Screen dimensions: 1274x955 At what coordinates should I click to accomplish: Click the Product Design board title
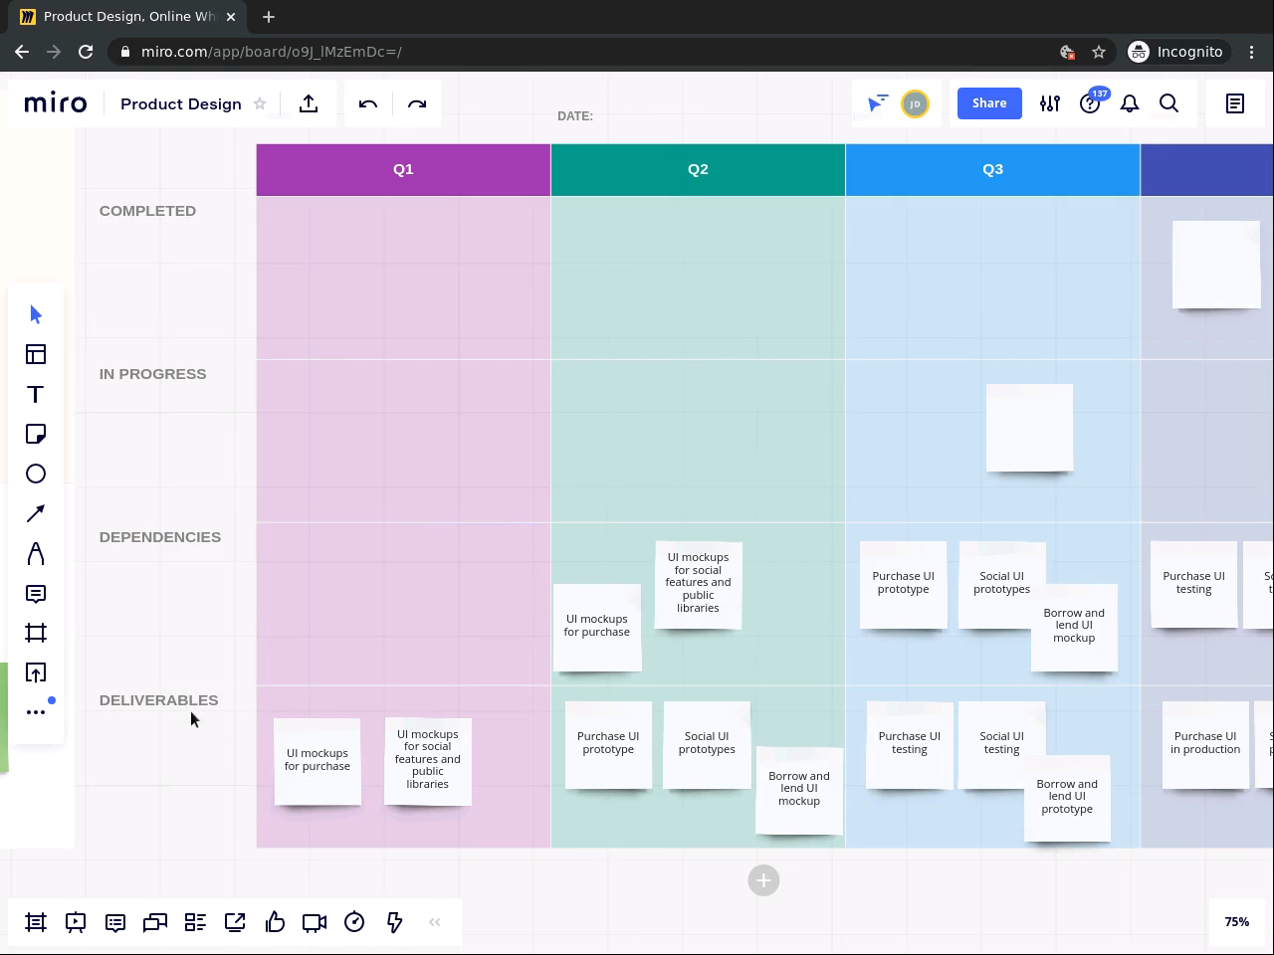pyautogui.click(x=181, y=103)
